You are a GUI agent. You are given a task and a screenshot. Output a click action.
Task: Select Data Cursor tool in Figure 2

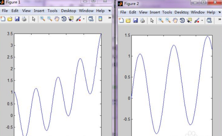189,20
